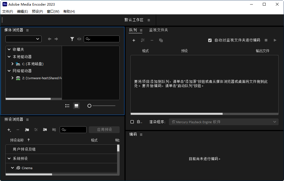Duplicate a queue item

point(161,40)
